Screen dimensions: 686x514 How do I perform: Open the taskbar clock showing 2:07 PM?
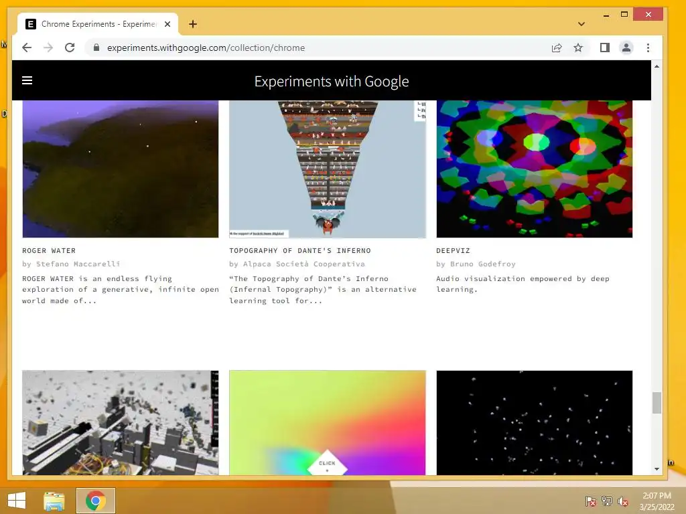click(x=657, y=501)
